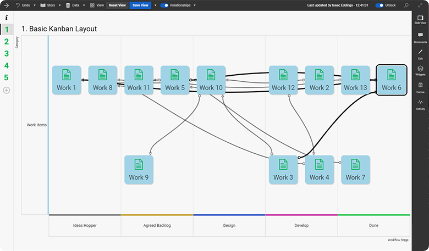
Task: Open the Story dropdown menu
Action: tap(50, 5)
